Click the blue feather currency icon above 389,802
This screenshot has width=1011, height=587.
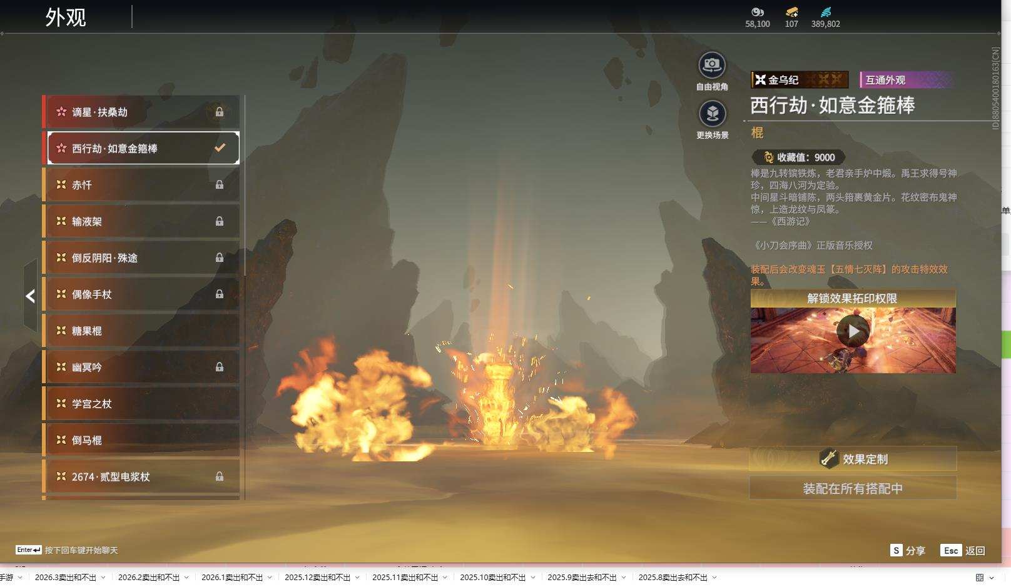click(826, 12)
